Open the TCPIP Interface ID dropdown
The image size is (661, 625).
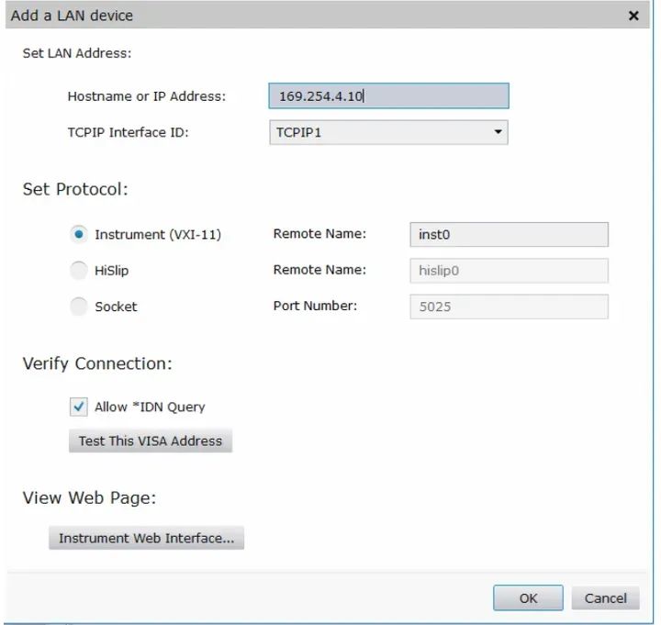388,132
